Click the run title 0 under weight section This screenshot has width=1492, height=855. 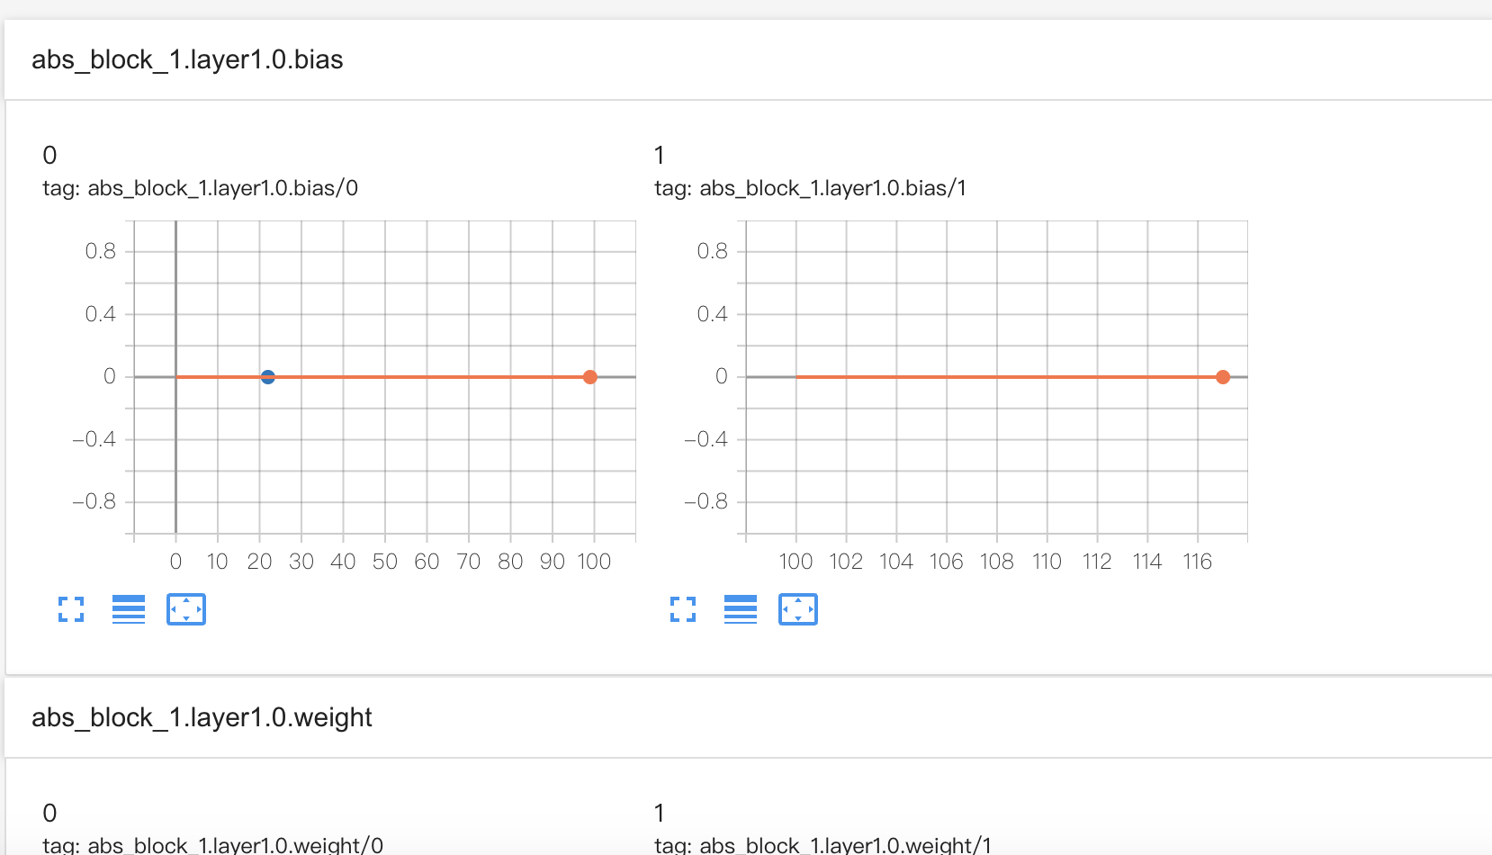point(49,814)
